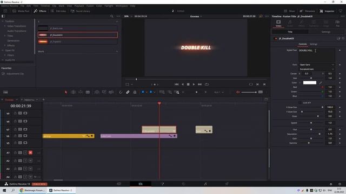Click in the Styled Text input field
Viewport: 346px width, 194px height.
[317, 55]
